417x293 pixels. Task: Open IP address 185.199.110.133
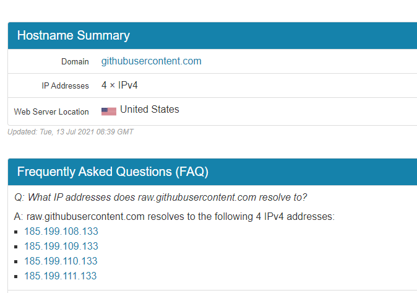(x=61, y=261)
